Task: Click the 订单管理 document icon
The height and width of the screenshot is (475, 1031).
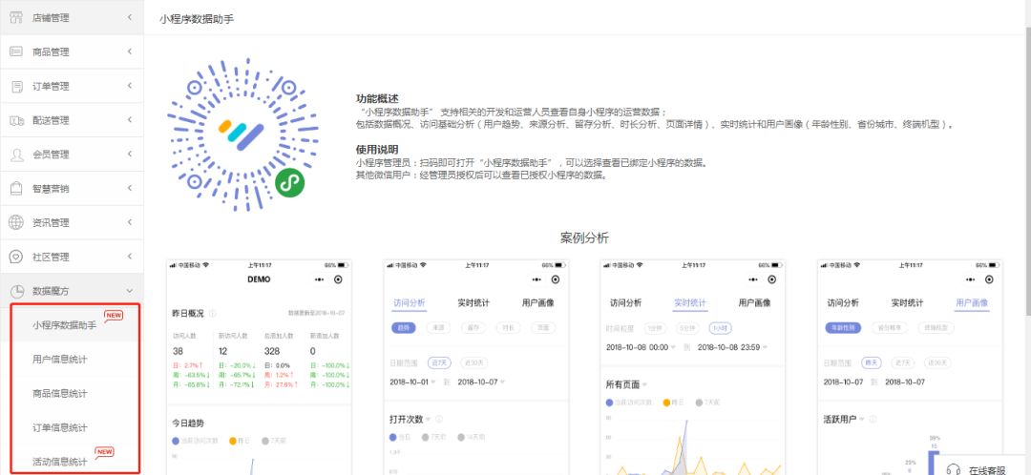Action: (18, 86)
